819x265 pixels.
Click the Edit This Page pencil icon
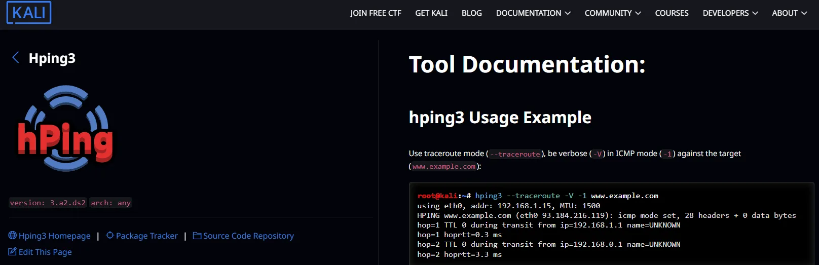click(13, 252)
